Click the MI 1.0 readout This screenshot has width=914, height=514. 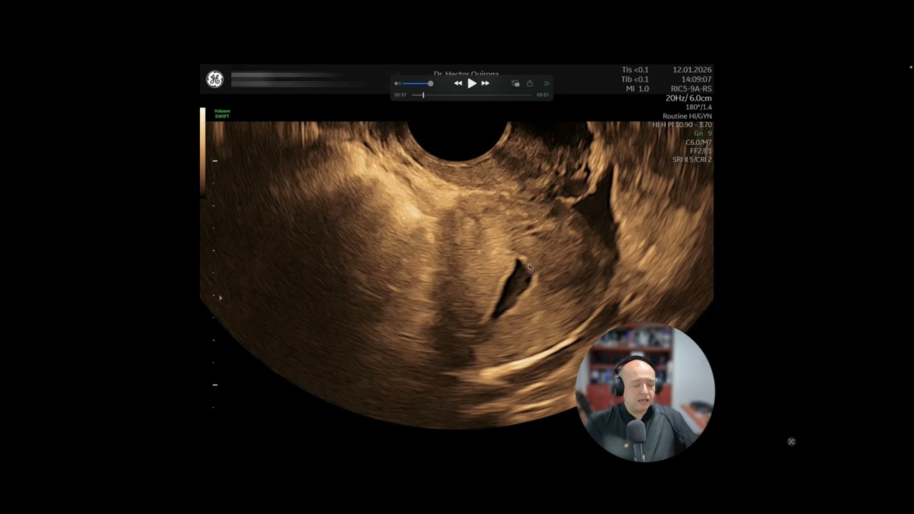click(637, 89)
